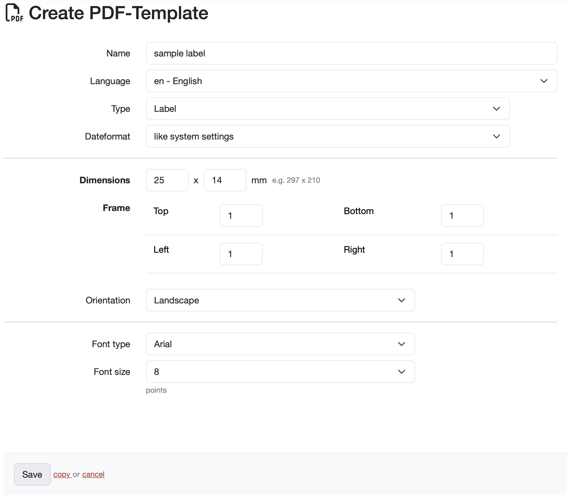
Task: Click the PDF file icon in header
Action: [x=14, y=13]
